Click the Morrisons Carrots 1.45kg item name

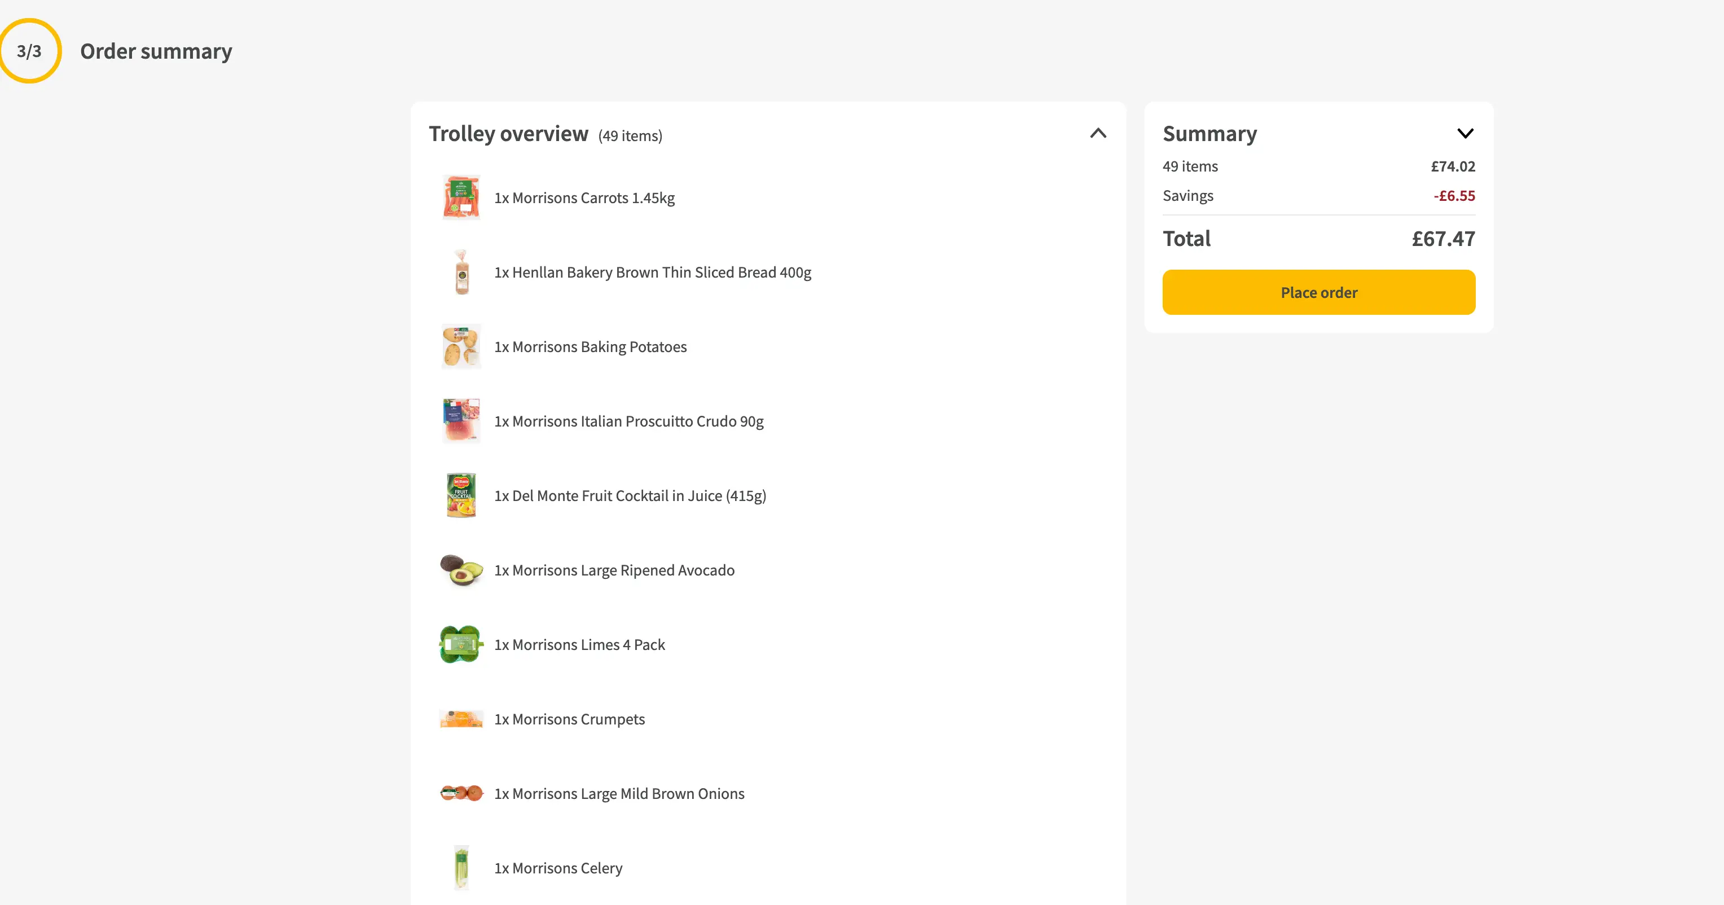584,198
